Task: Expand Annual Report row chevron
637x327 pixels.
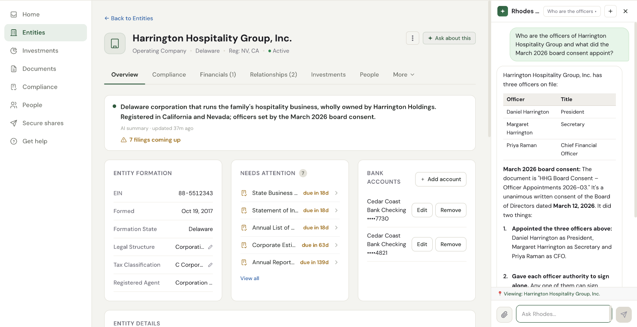Action: (336, 262)
